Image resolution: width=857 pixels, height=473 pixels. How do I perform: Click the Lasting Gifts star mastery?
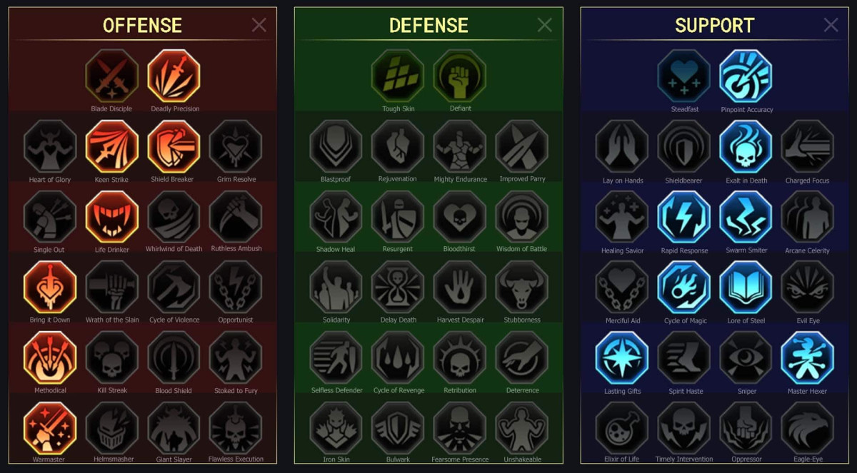coord(622,357)
